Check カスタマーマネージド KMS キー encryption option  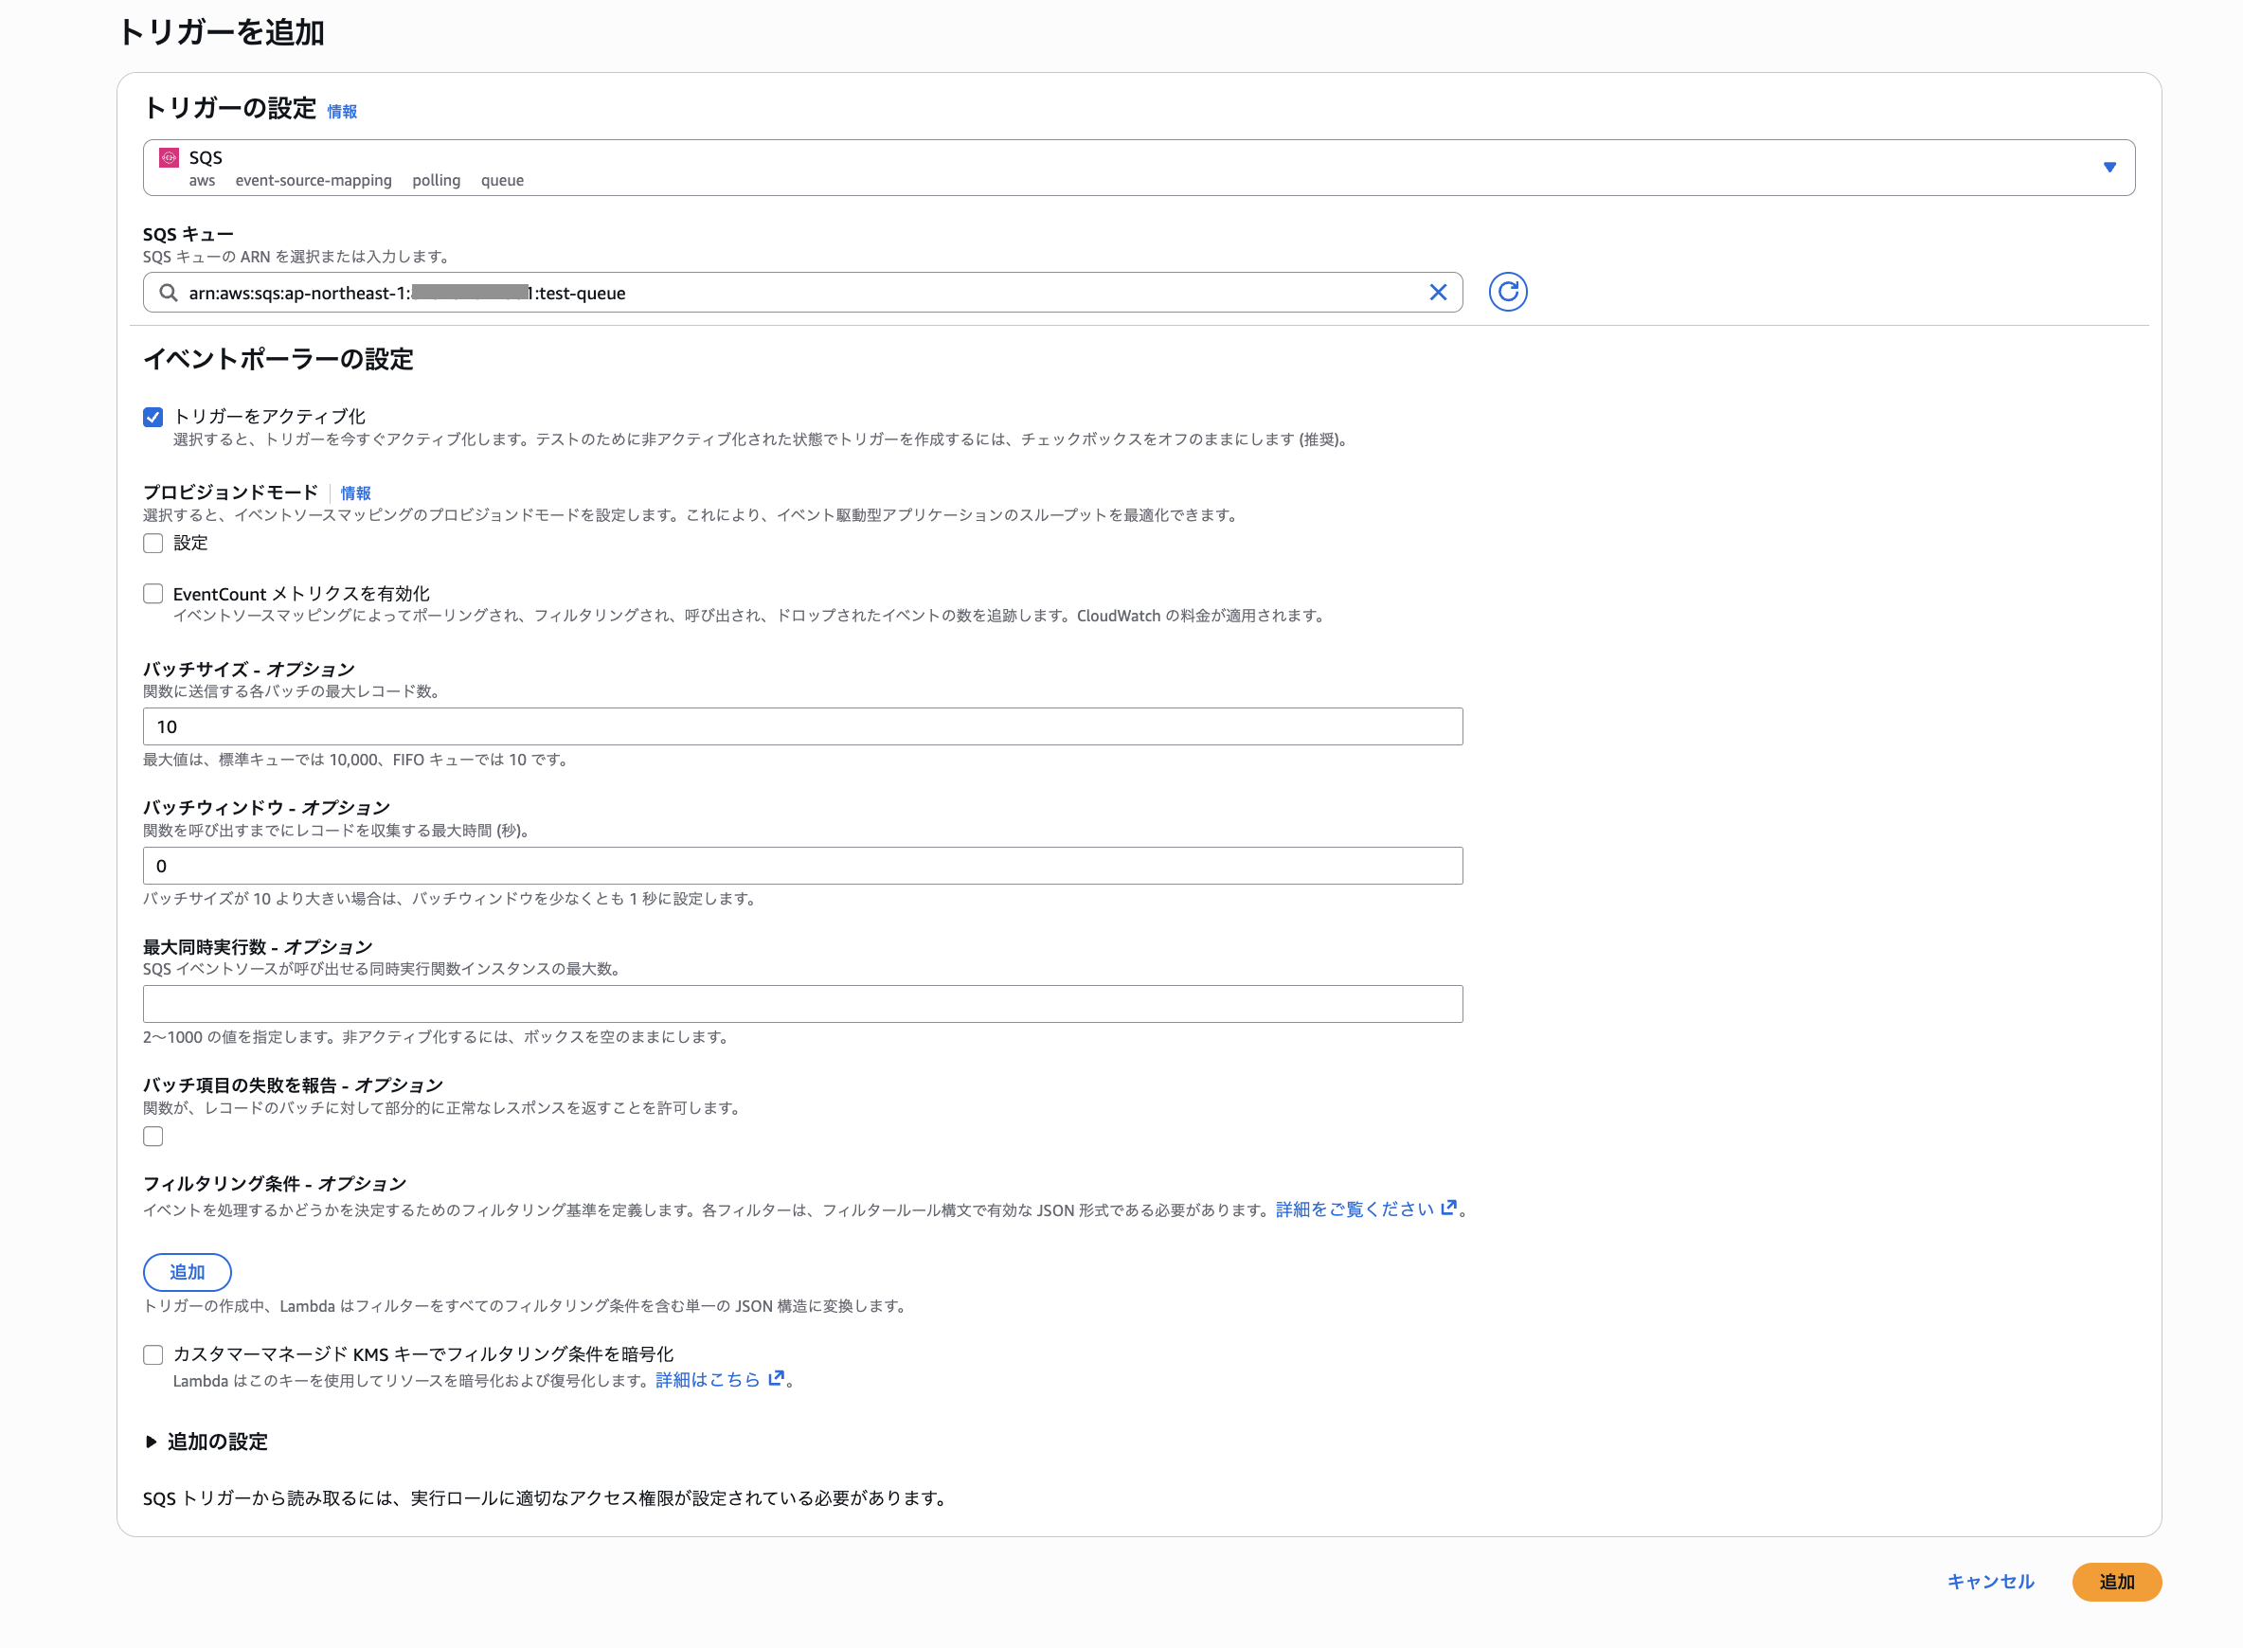[x=153, y=1353]
